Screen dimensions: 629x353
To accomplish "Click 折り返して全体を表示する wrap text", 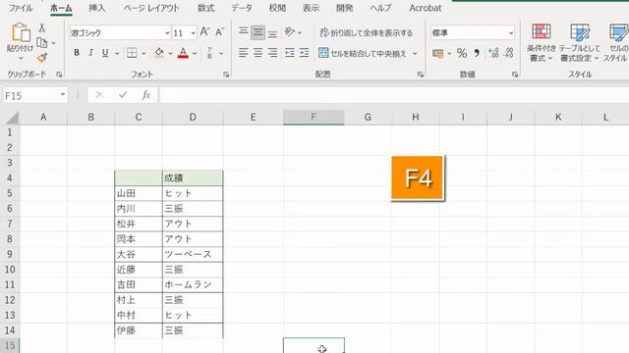I will tap(367, 32).
